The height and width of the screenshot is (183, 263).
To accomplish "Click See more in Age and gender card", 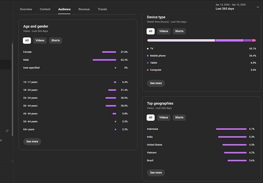I will point(32,141).
